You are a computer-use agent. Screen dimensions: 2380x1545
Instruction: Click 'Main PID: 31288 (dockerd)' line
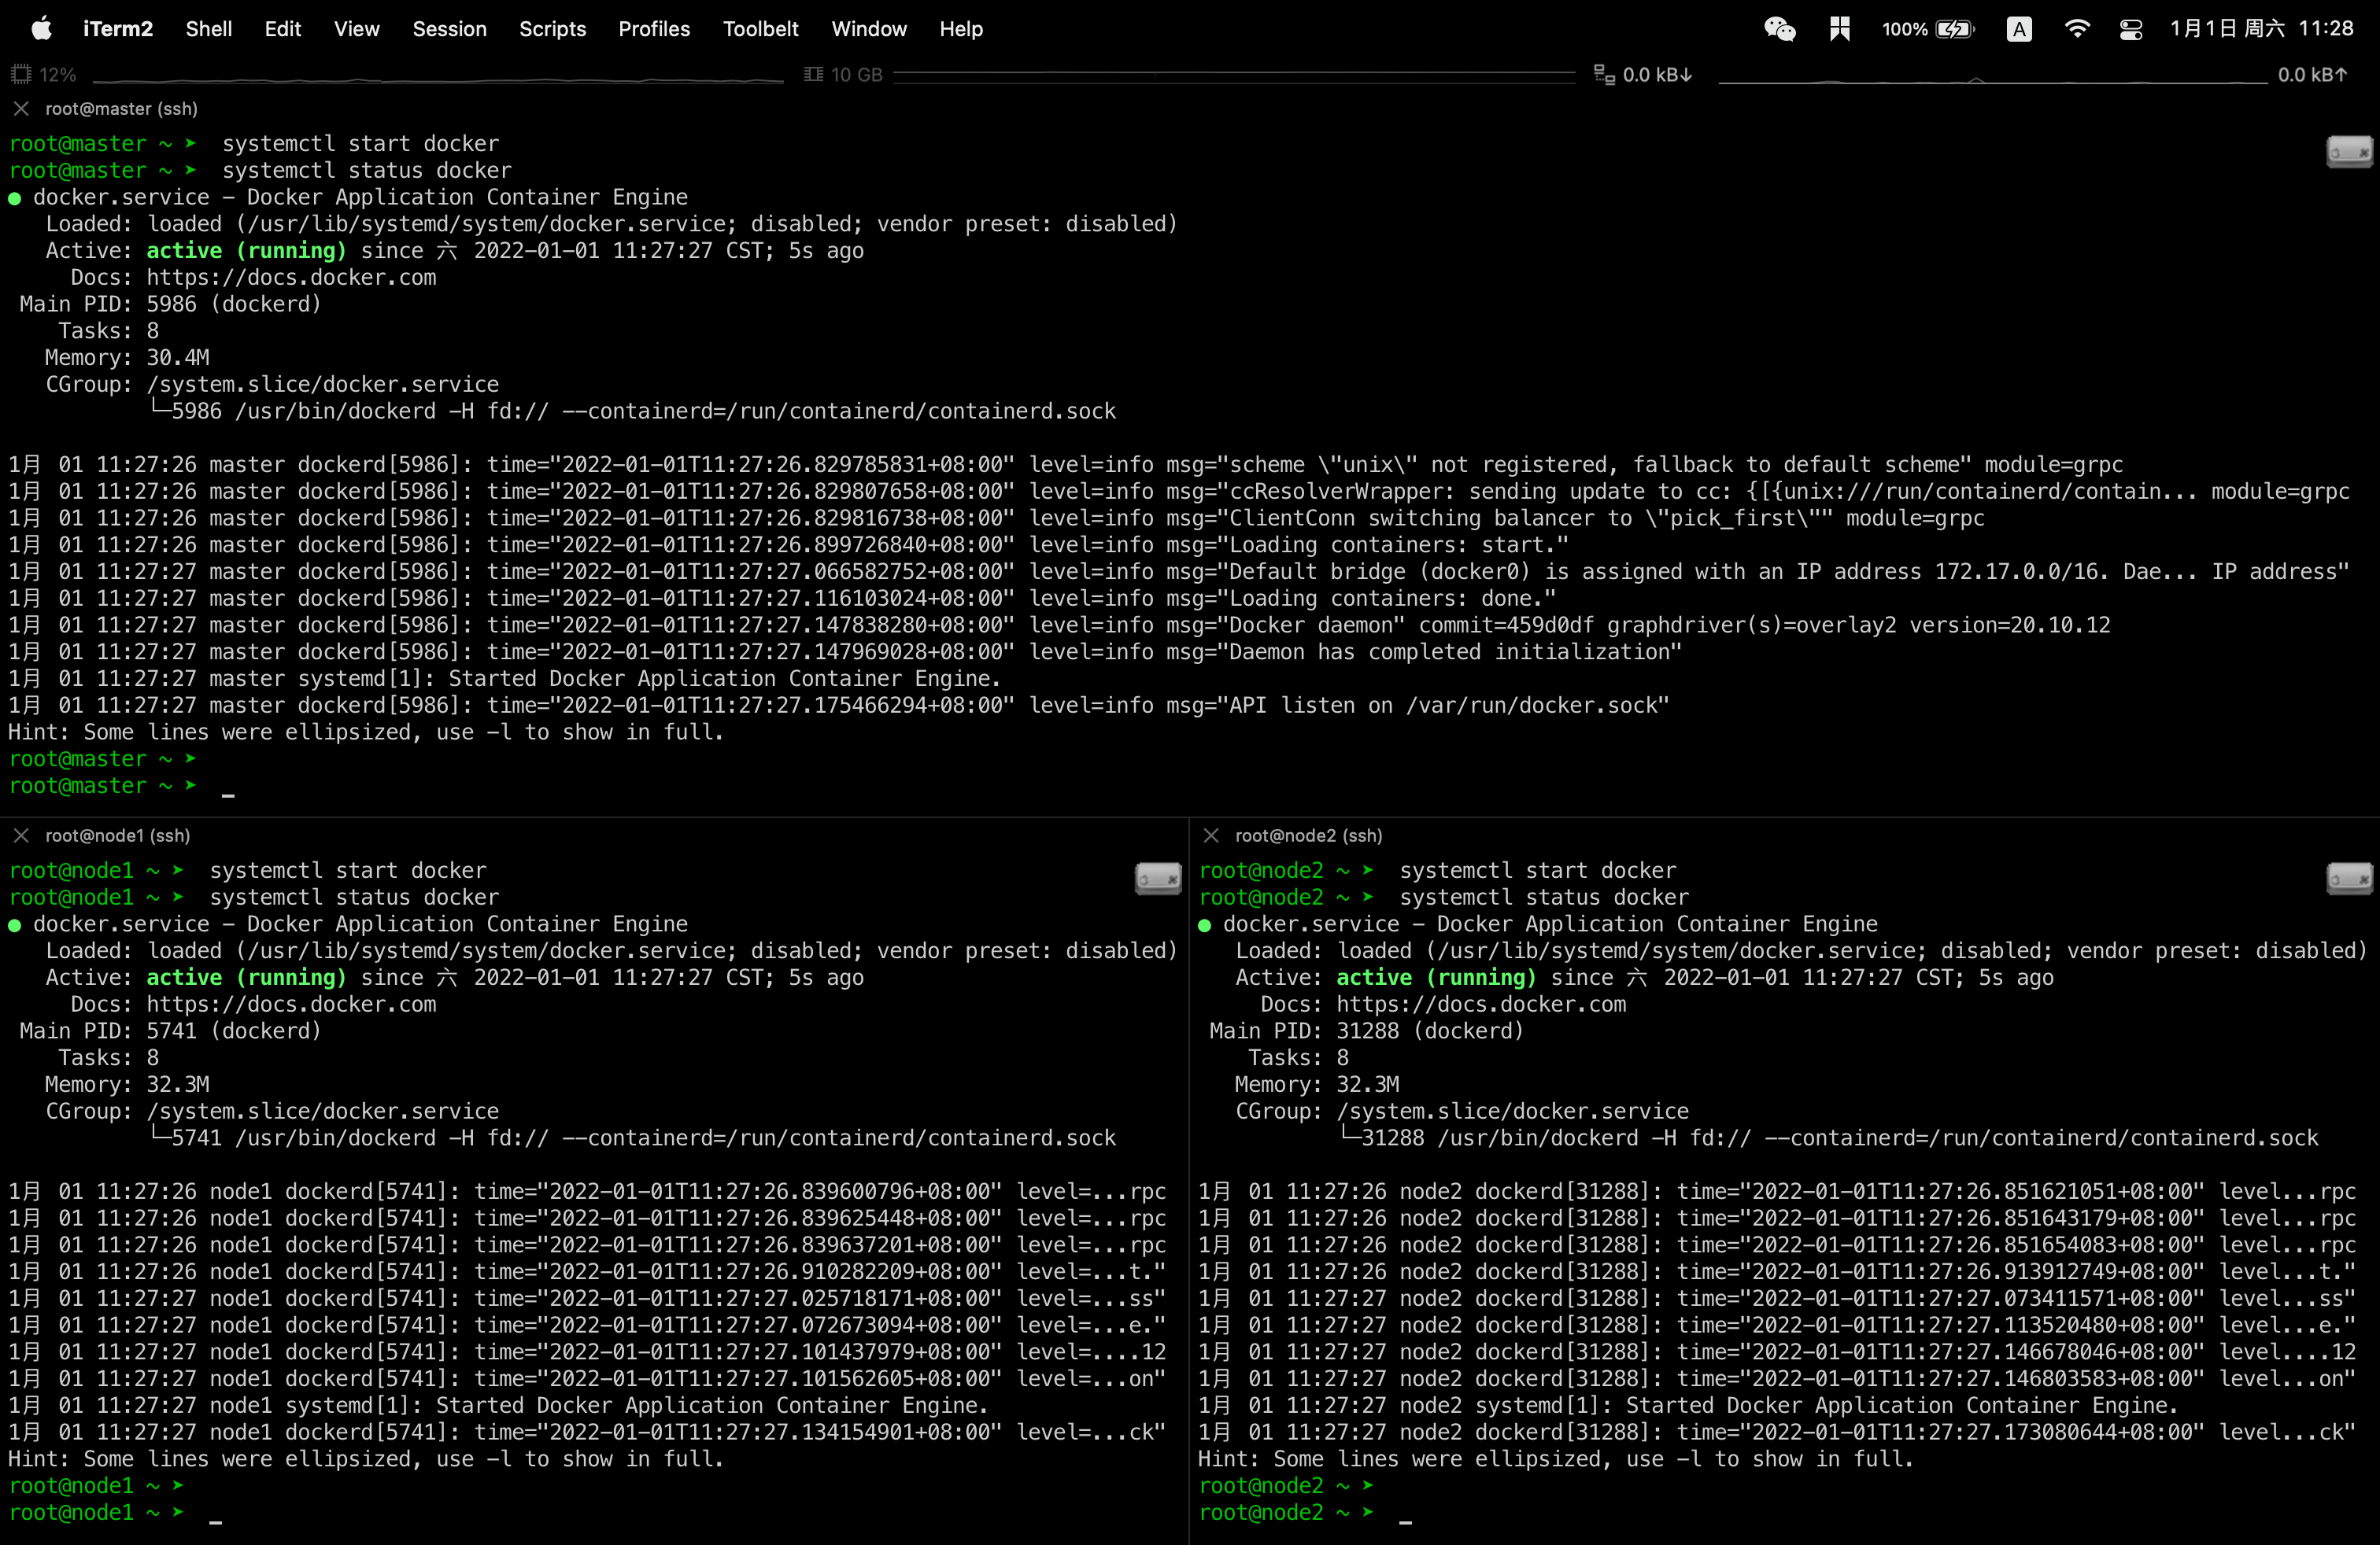(1367, 1031)
